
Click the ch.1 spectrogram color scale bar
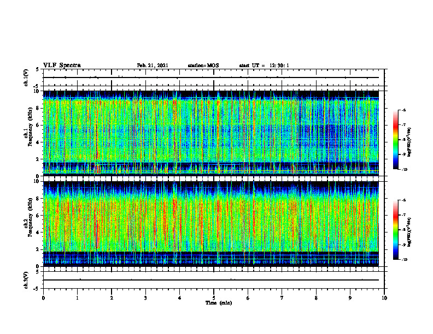click(395, 140)
